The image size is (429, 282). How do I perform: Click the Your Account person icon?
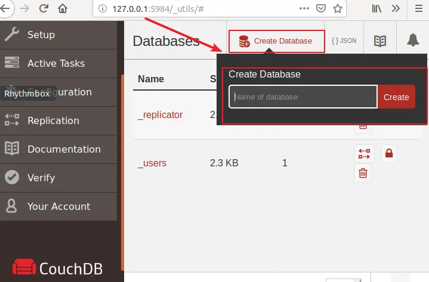11,206
